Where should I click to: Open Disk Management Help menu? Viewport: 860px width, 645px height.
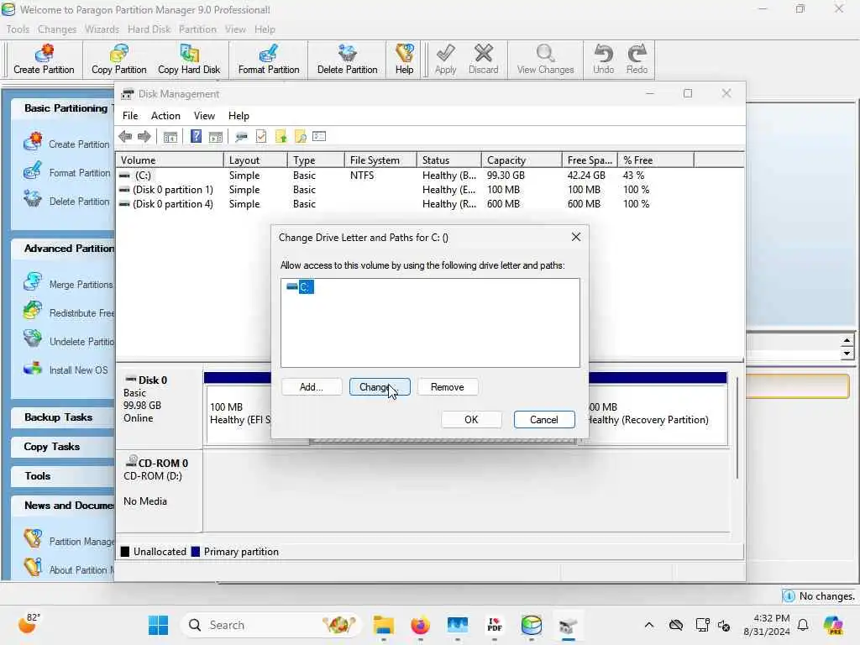click(239, 116)
